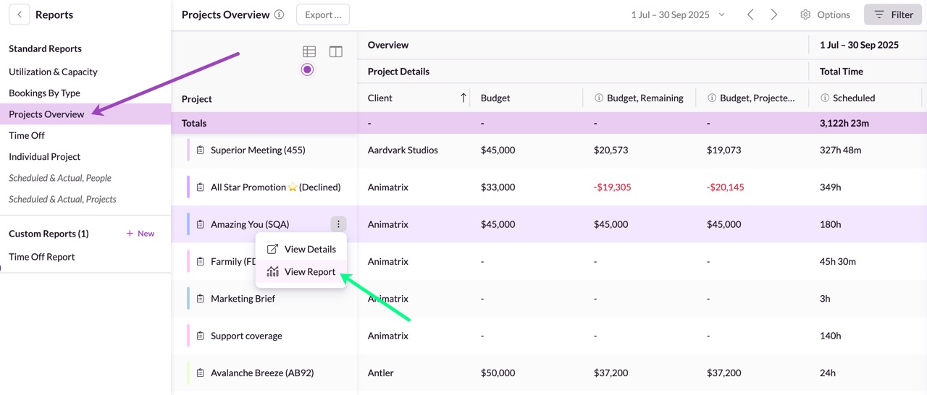927x395 pixels.
Task: Go to the previous date period
Action: click(750, 14)
